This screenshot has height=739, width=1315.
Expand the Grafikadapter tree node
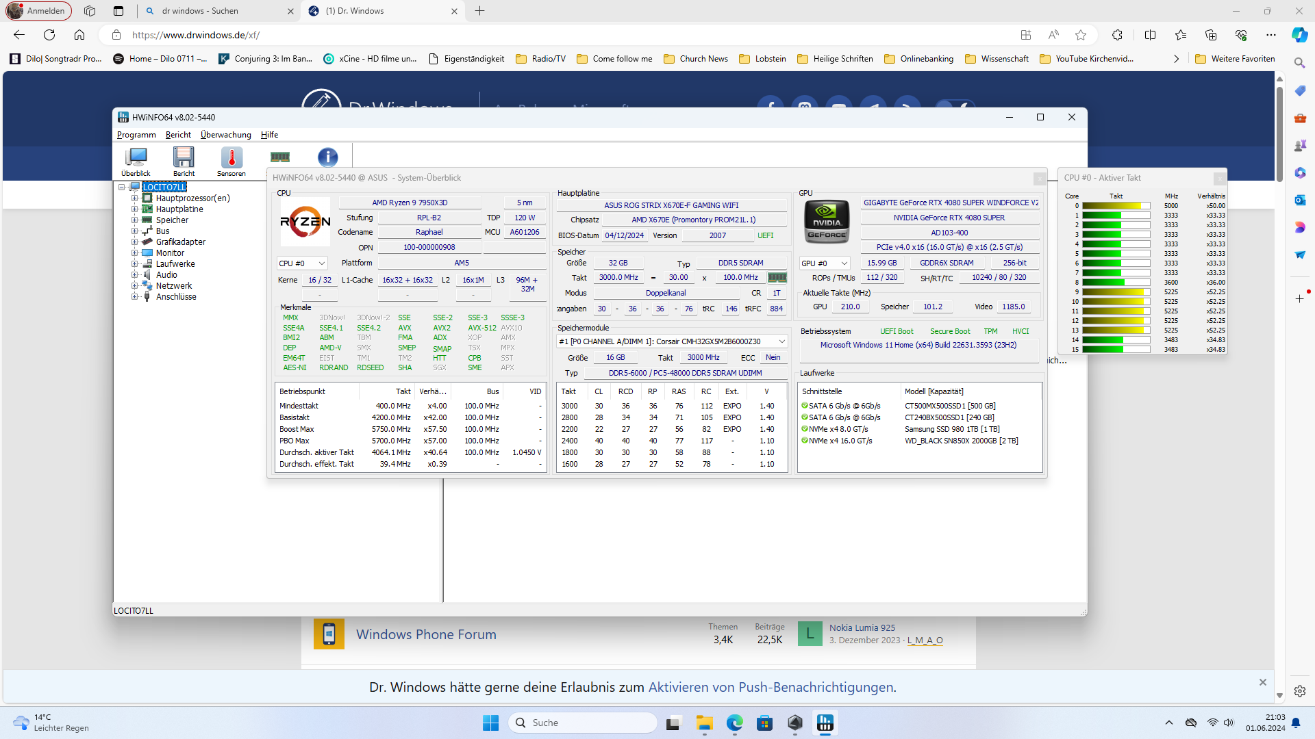click(135, 242)
